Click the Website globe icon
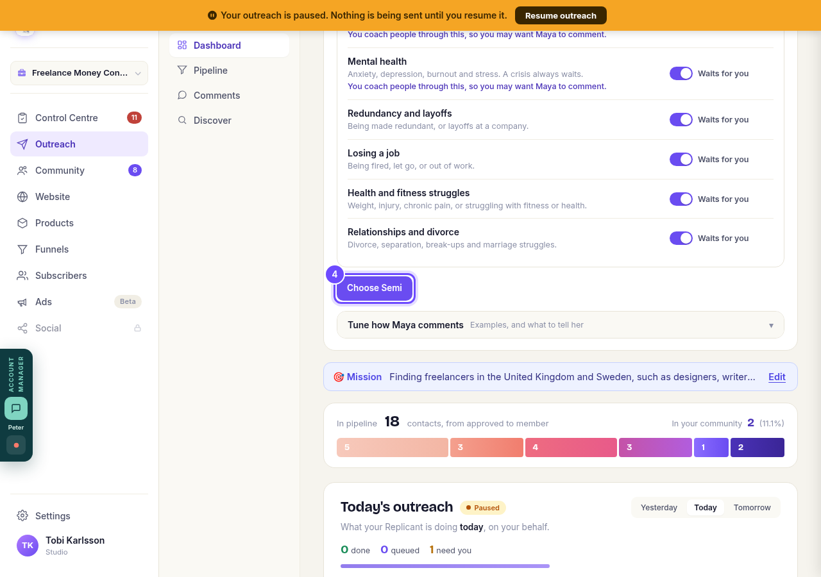The width and height of the screenshot is (821, 577). point(22,197)
